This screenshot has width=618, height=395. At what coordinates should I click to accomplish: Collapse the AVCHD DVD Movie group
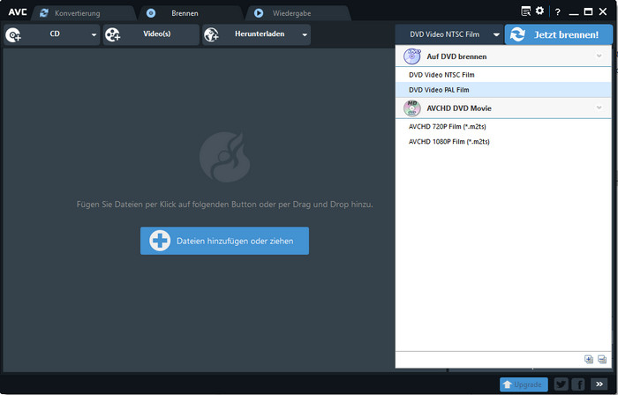point(599,108)
